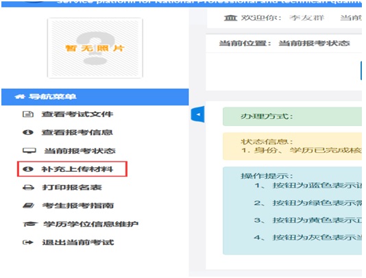Select the 打印报名表 menu entry

[x=72, y=188]
